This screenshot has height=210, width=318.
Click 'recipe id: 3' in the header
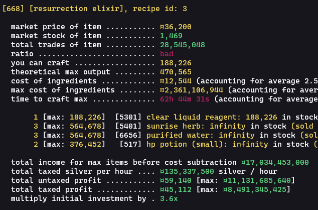160,9
